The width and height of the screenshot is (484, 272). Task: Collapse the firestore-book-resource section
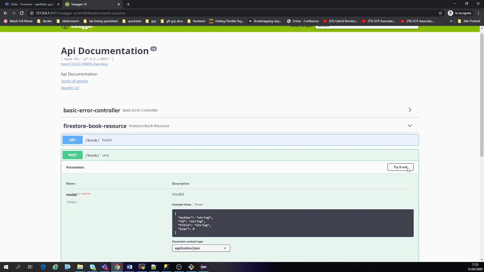[240, 126]
